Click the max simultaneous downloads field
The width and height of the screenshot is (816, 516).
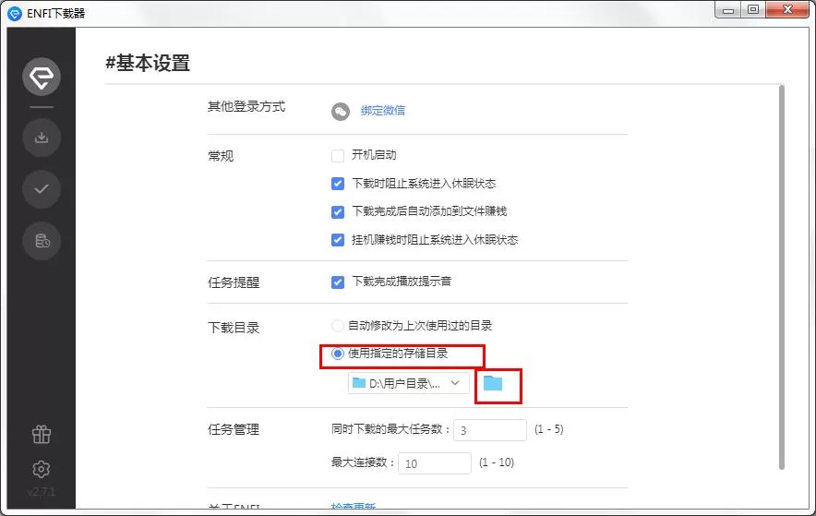pyautogui.click(x=490, y=430)
